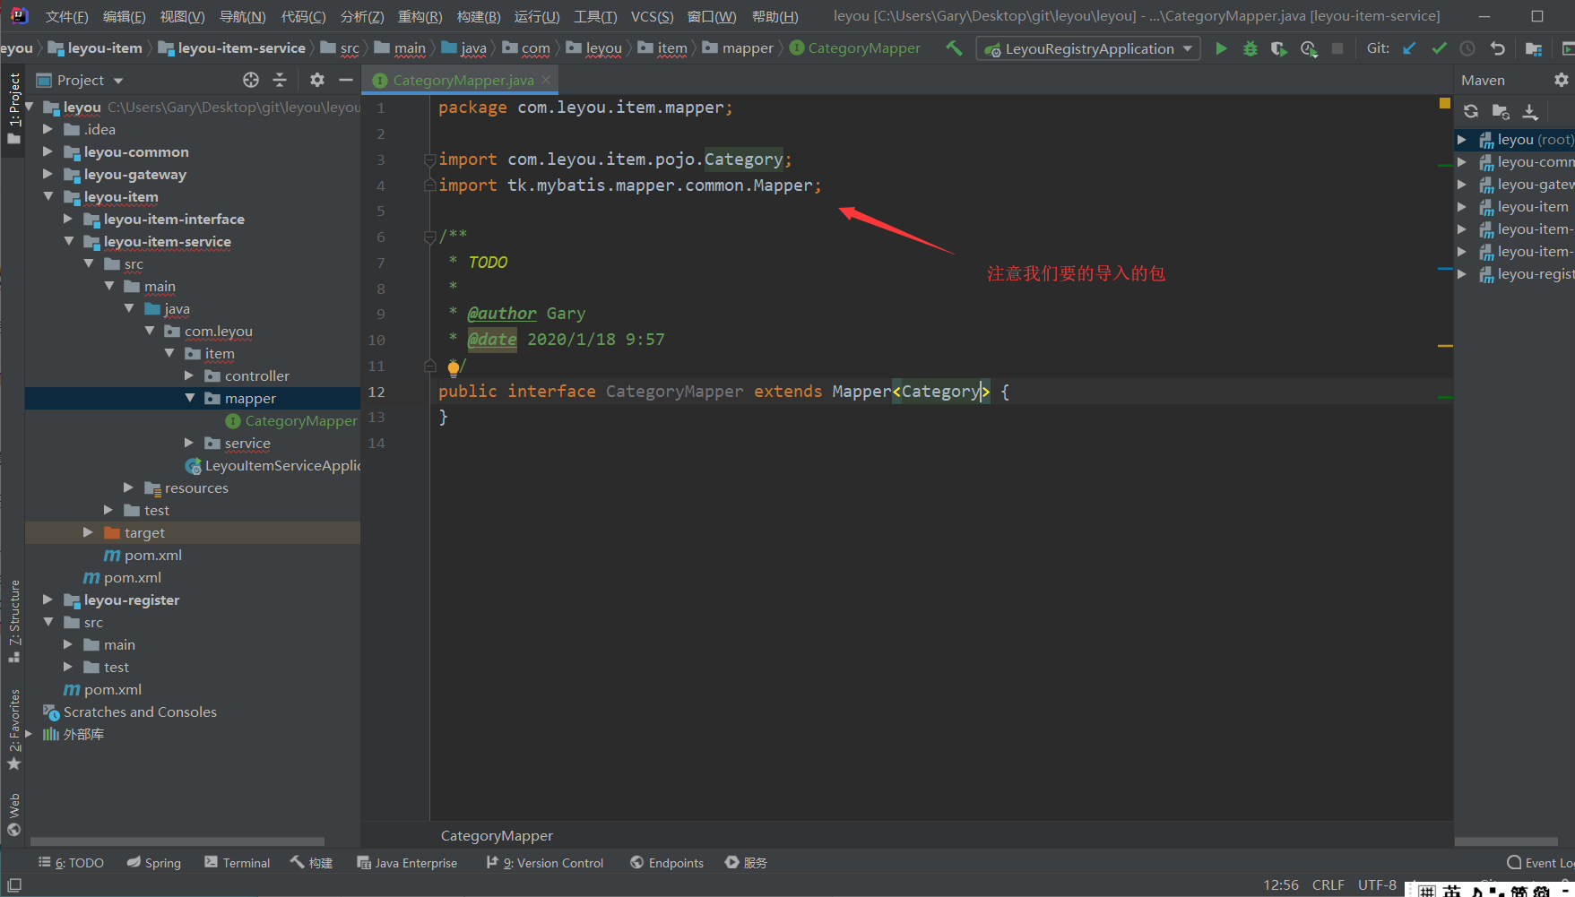
Task: Expand the leyou-register module
Action: [x=48, y=599]
